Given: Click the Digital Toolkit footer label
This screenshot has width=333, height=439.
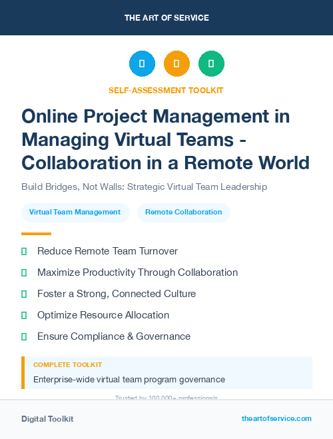Looking at the screenshot, I should point(47,419).
